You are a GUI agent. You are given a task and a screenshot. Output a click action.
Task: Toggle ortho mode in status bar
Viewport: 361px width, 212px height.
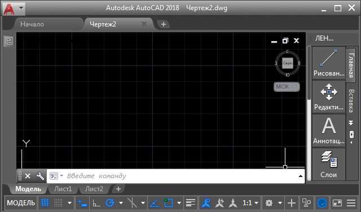(x=96, y=203)
